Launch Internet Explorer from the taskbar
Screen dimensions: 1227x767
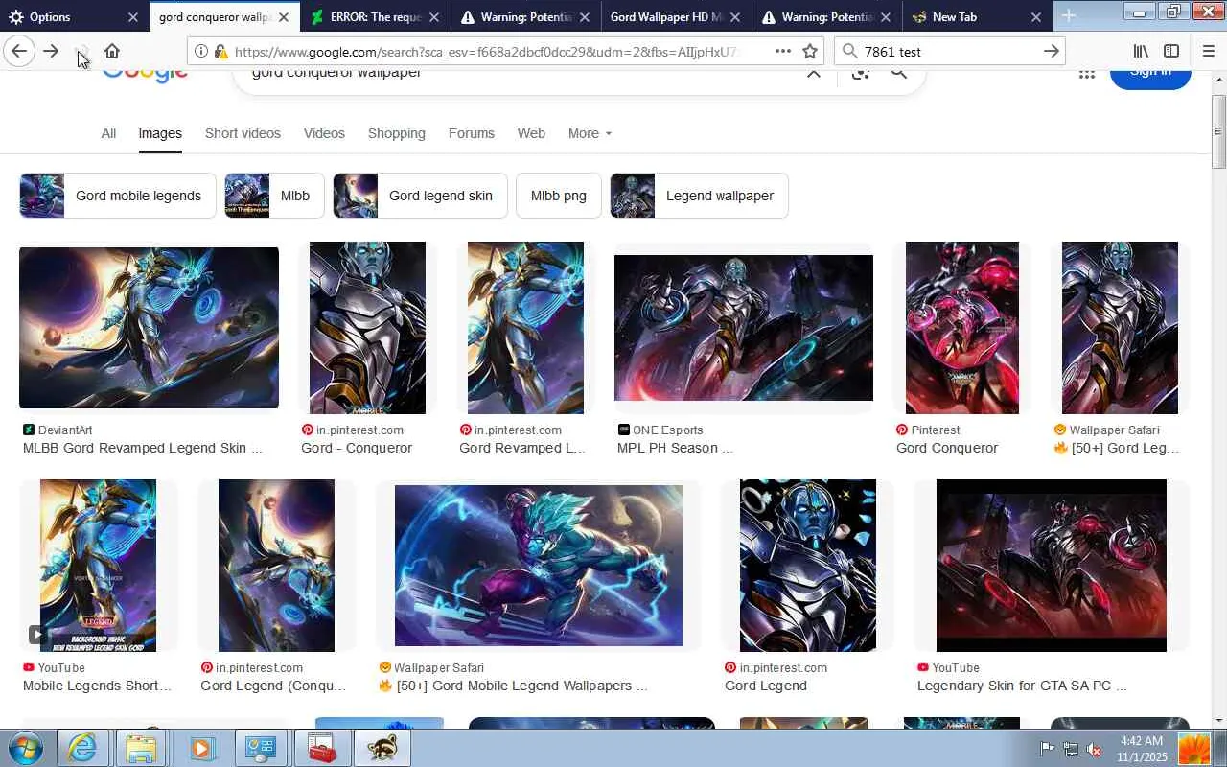pos(82,748)
